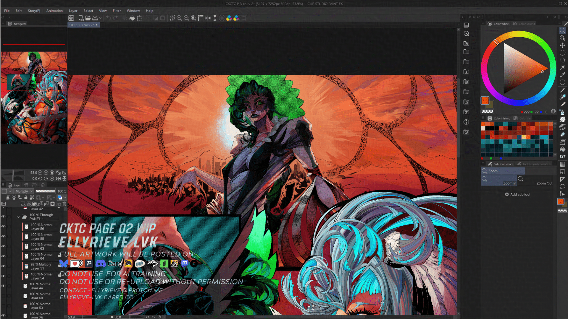The height and width of the screenshot is (319, 568).
Task: Select the Fill bucket tool in toolbox
Action: tap(562, 149)
